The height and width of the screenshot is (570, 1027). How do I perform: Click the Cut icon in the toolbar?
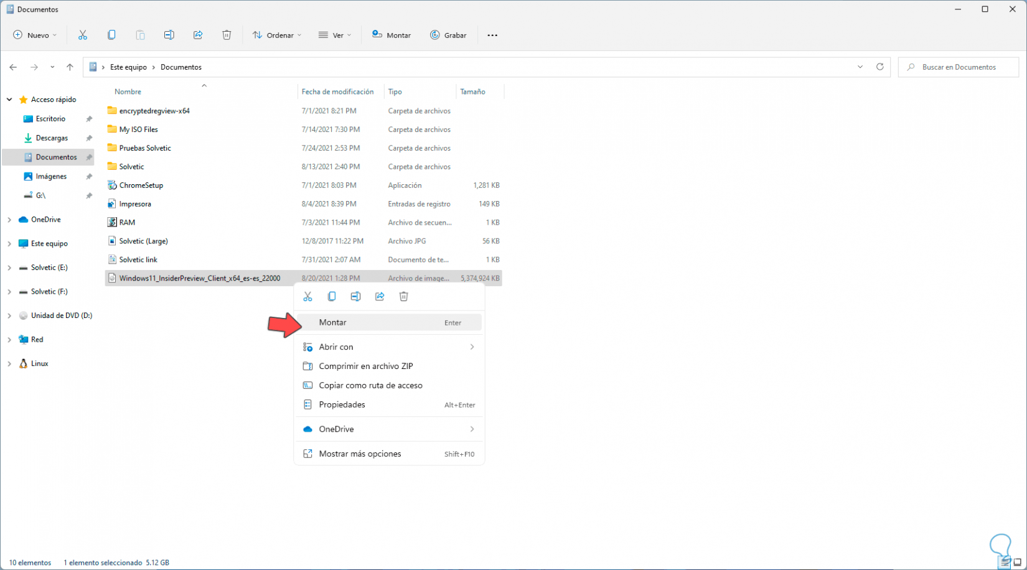(x=83, y=35)
